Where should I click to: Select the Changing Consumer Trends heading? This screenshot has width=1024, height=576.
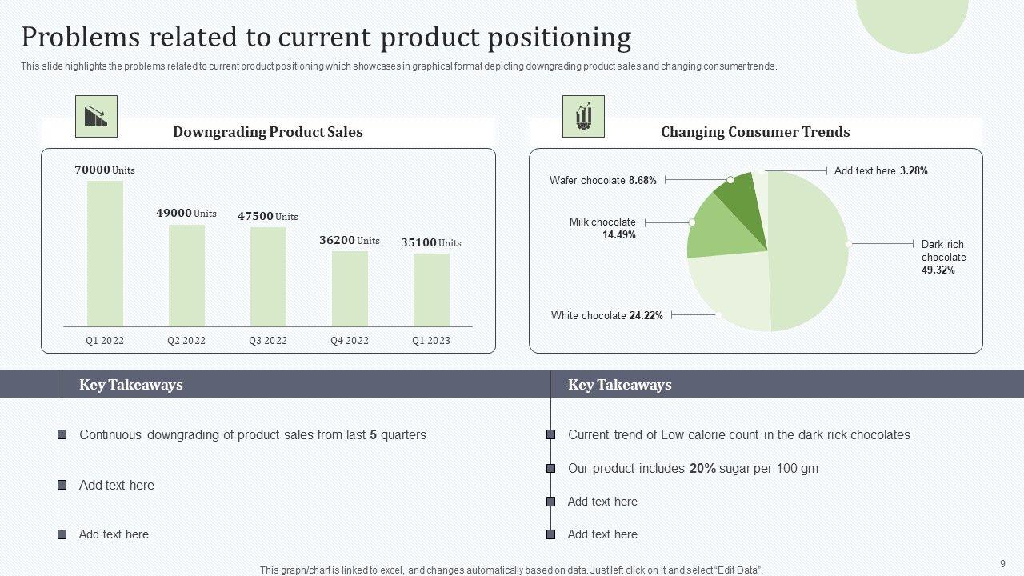tap(755, 132)
